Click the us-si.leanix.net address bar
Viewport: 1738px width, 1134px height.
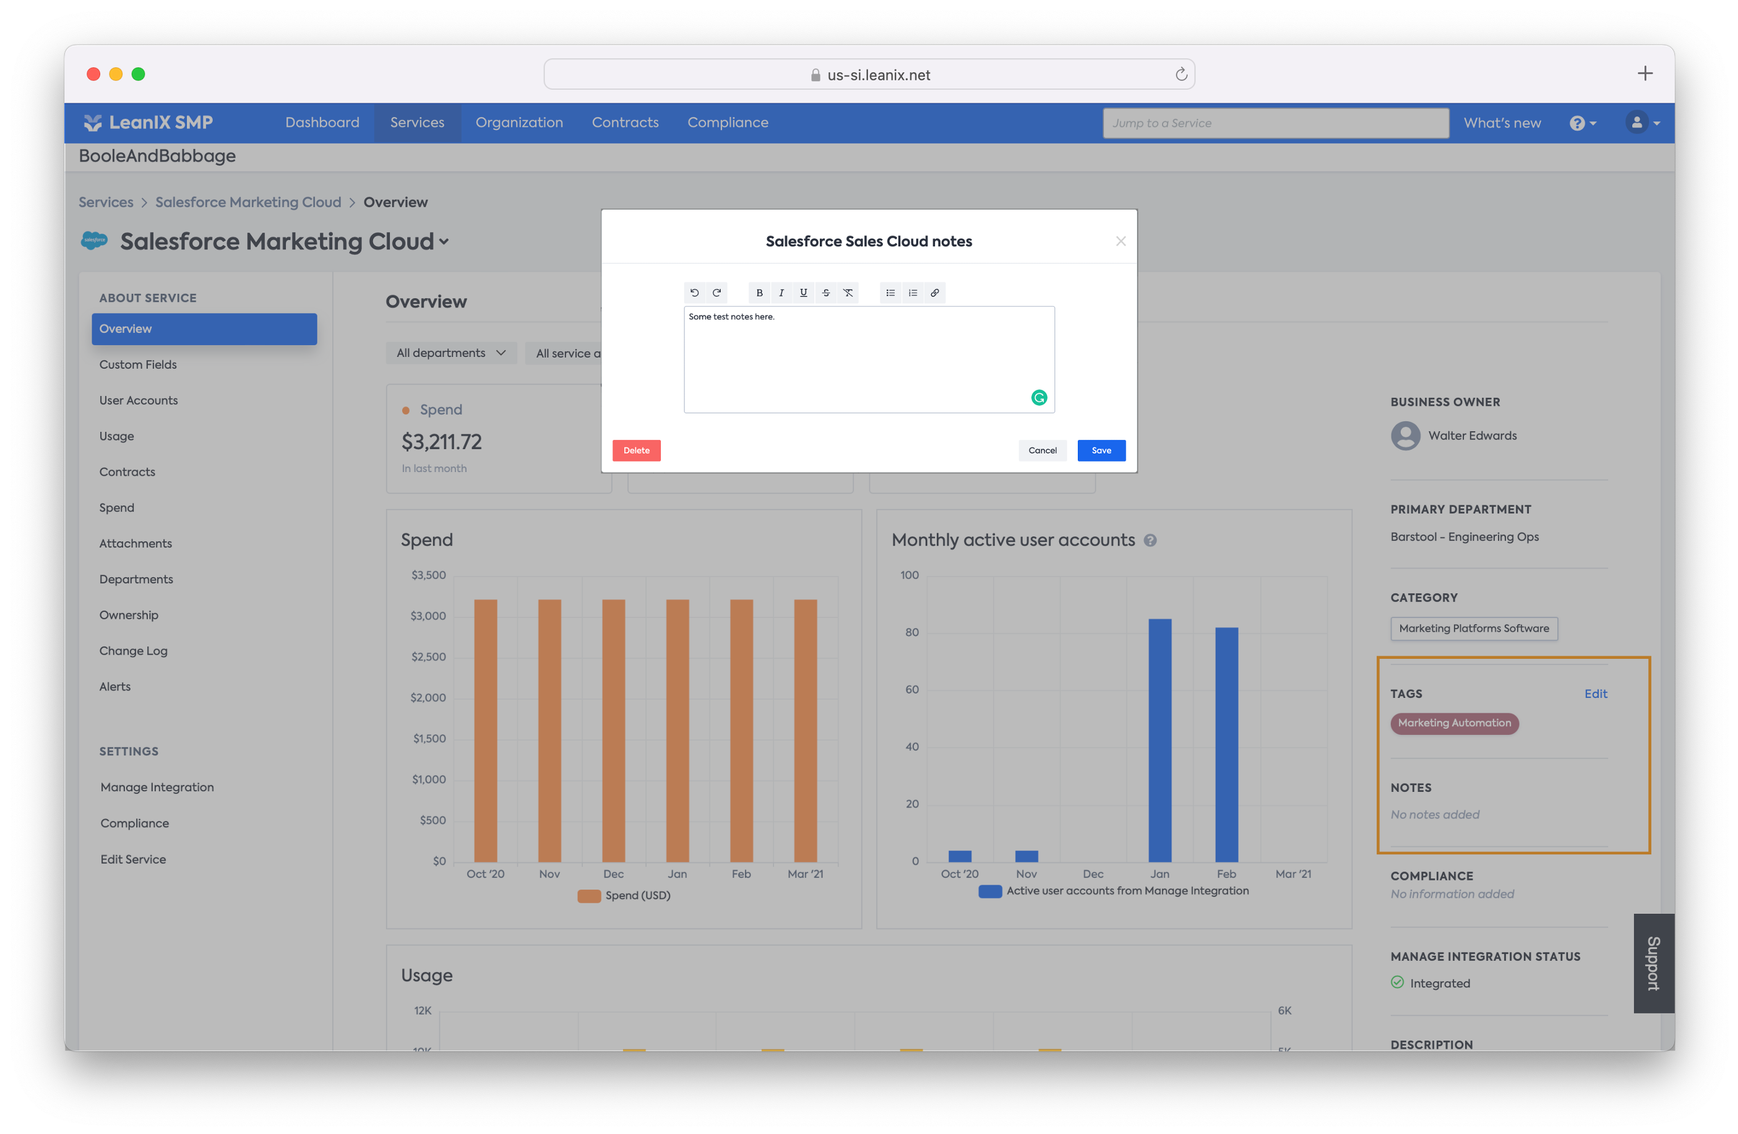tap(869, 74)
